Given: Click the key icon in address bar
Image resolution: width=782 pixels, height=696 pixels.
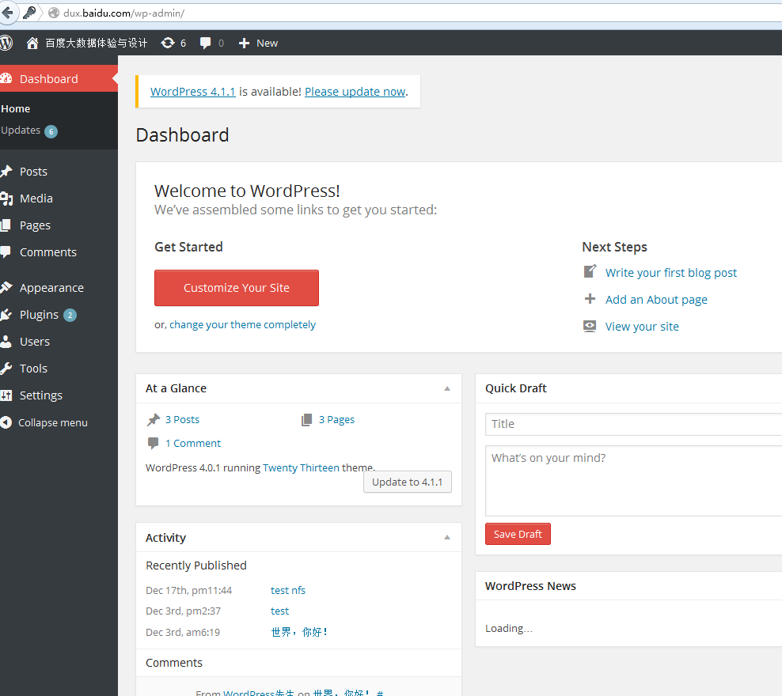Looking at the screenshot, I should click(x=29, y=13).
